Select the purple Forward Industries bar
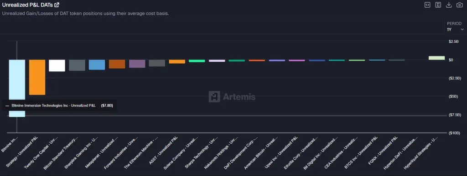The image size is (467, 176). coord(137,64)
